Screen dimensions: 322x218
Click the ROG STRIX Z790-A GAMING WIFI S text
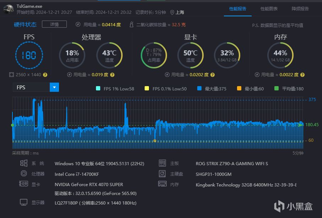click(232, 163)
